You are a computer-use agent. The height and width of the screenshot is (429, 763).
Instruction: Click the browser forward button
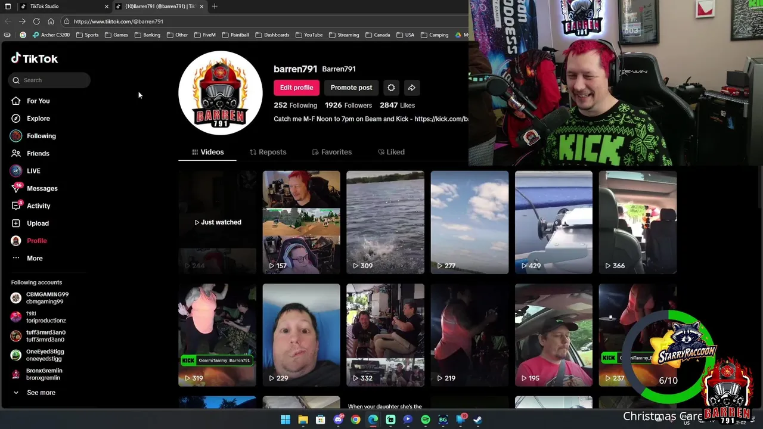point(22,21)
